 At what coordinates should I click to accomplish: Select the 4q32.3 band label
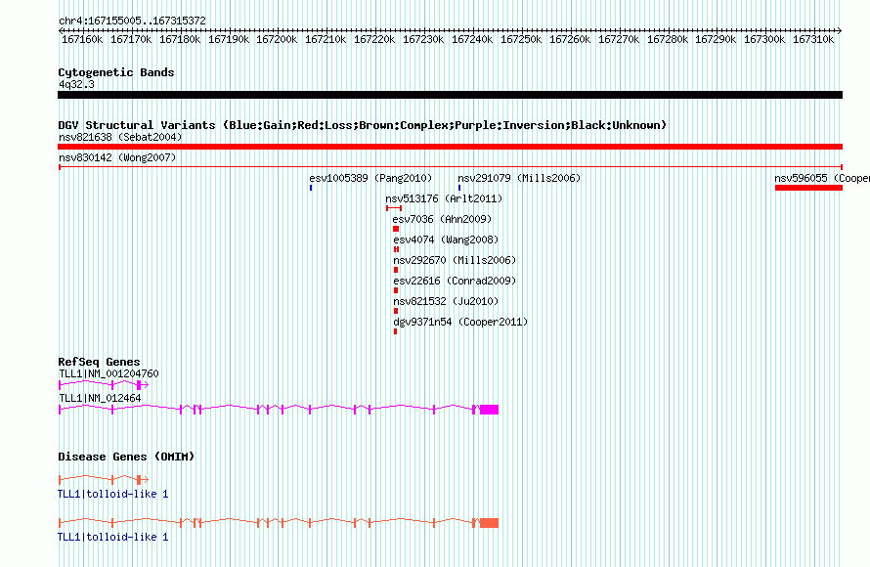(76, 84)
